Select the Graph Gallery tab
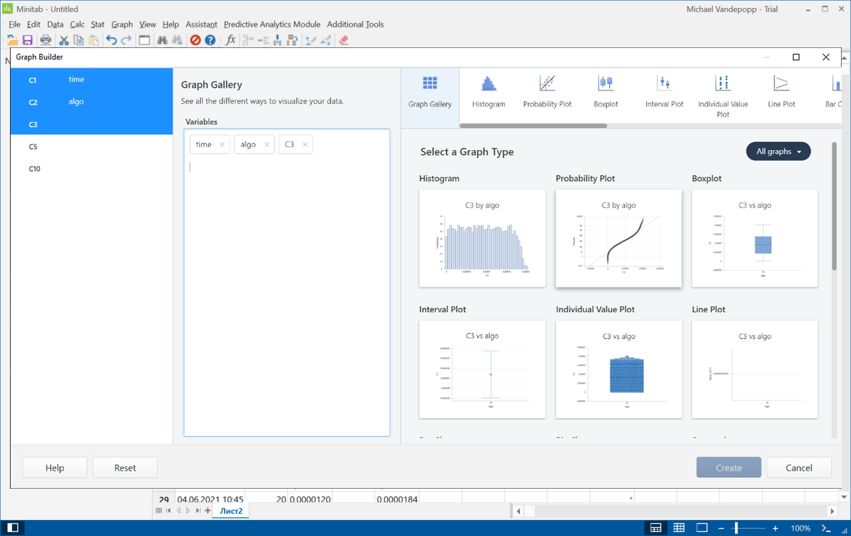Viewport: 851px width, 536px height. point(430,97)
